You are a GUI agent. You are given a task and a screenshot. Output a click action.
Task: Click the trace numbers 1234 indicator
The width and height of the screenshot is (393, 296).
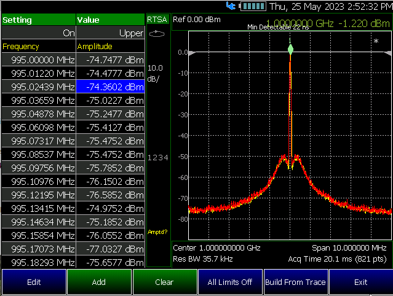pos(158,158)
